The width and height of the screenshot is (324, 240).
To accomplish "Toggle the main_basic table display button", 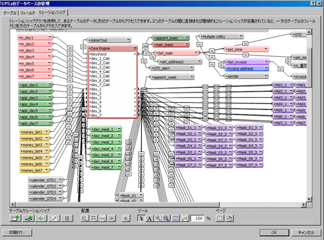I will pos(187,44).
